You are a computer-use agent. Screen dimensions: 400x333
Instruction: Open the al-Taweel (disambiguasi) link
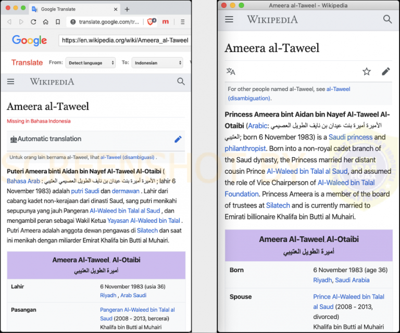(127, 157)
